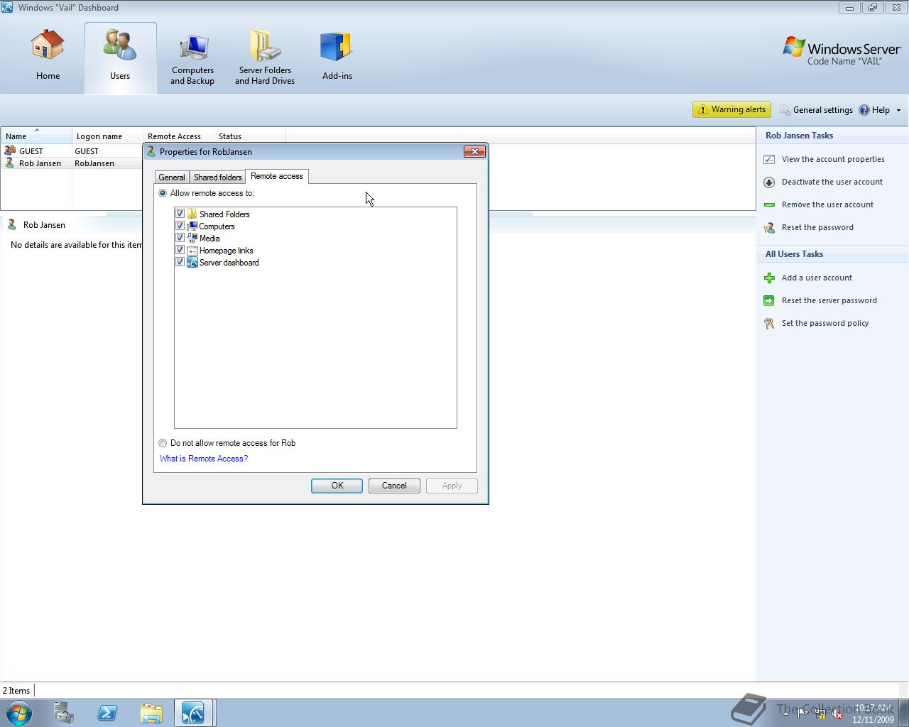The image size is (909, 727).
Task: Click Reset the password icon
Action: [769, 228]
